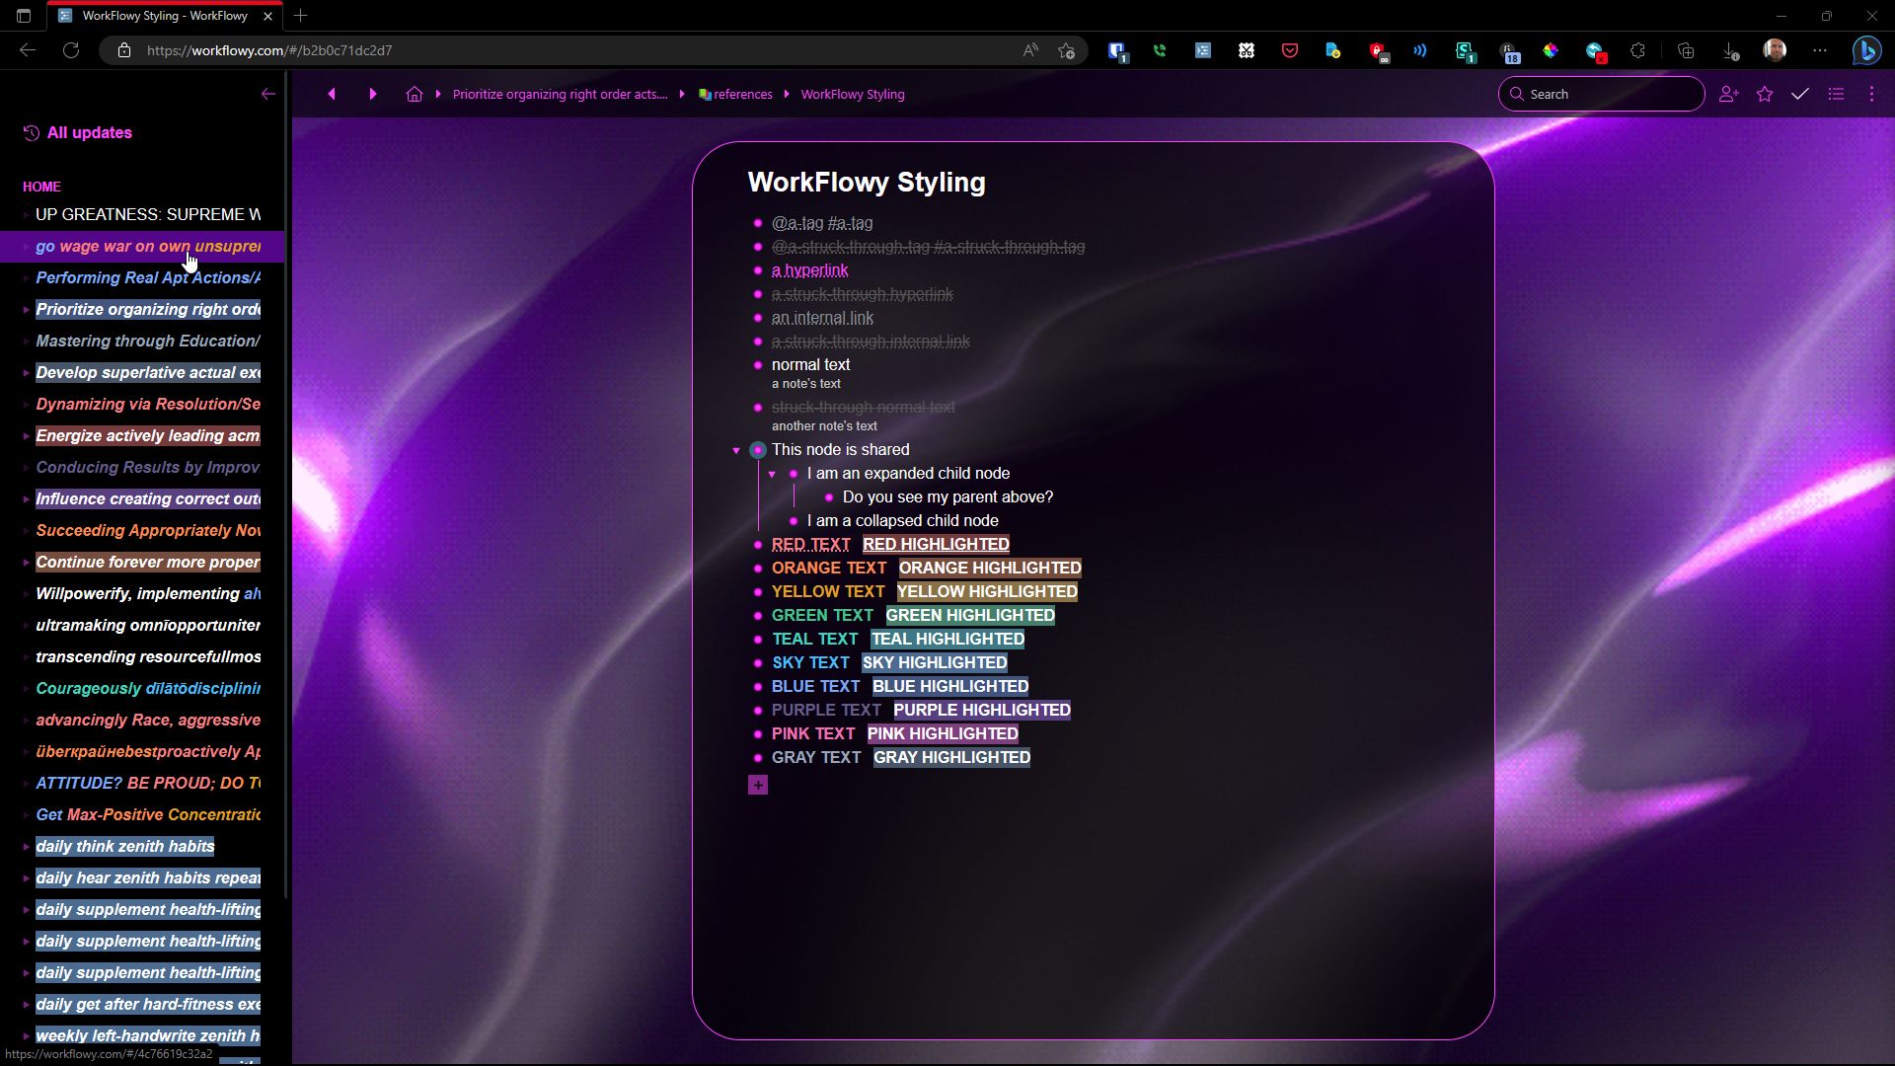Click the shared node bullet icon
Viewport: 1895px width, 1066px height.
tap(758, 450)
